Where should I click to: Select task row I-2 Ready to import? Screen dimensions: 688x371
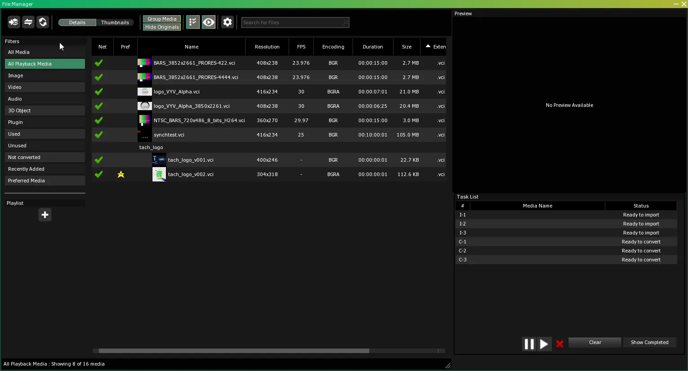[x=566, y=224]
